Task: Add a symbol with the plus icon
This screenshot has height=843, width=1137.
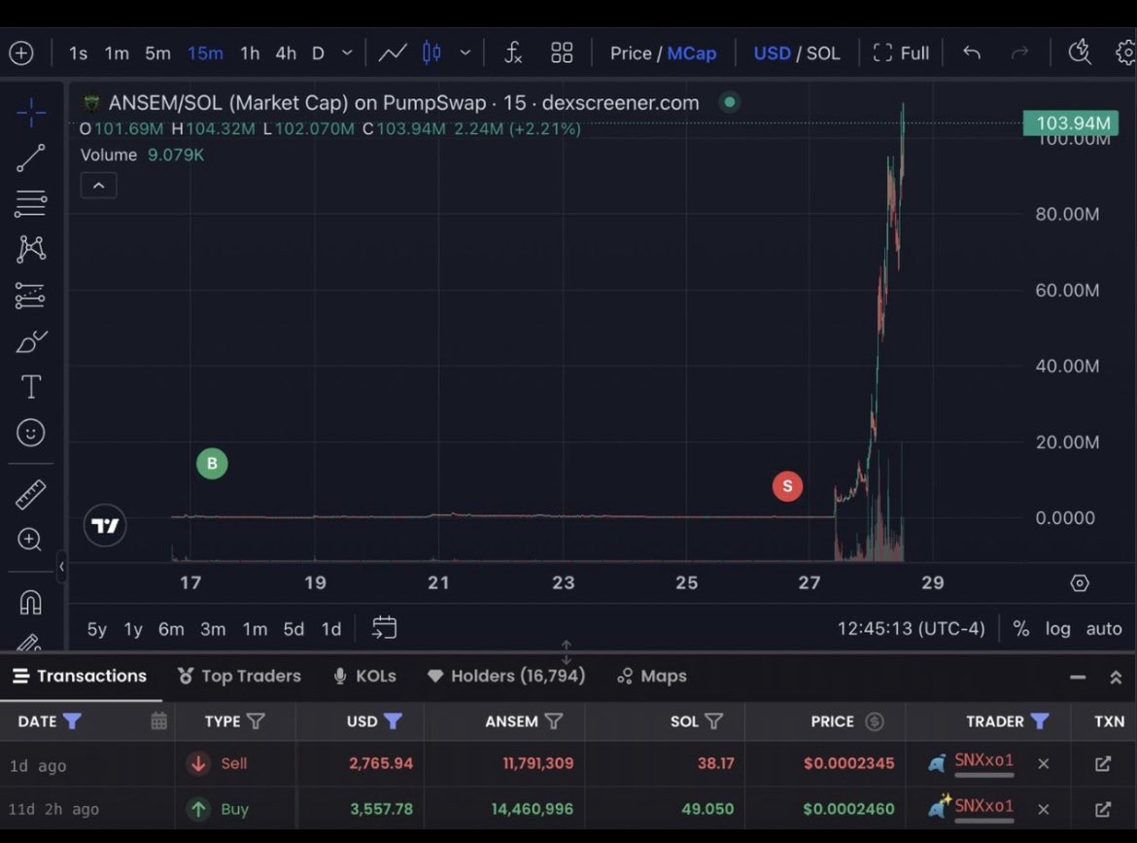Action: click(x=21, y=53)
